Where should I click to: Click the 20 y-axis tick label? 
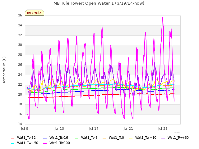pos(20,94)
